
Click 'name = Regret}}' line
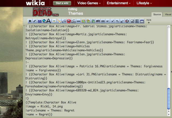pyautogui.click(x=39, y=115)
